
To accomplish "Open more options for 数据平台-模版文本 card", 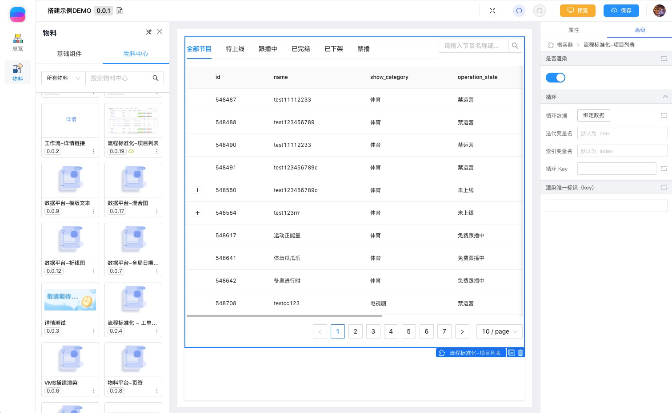I will point(94,211).
